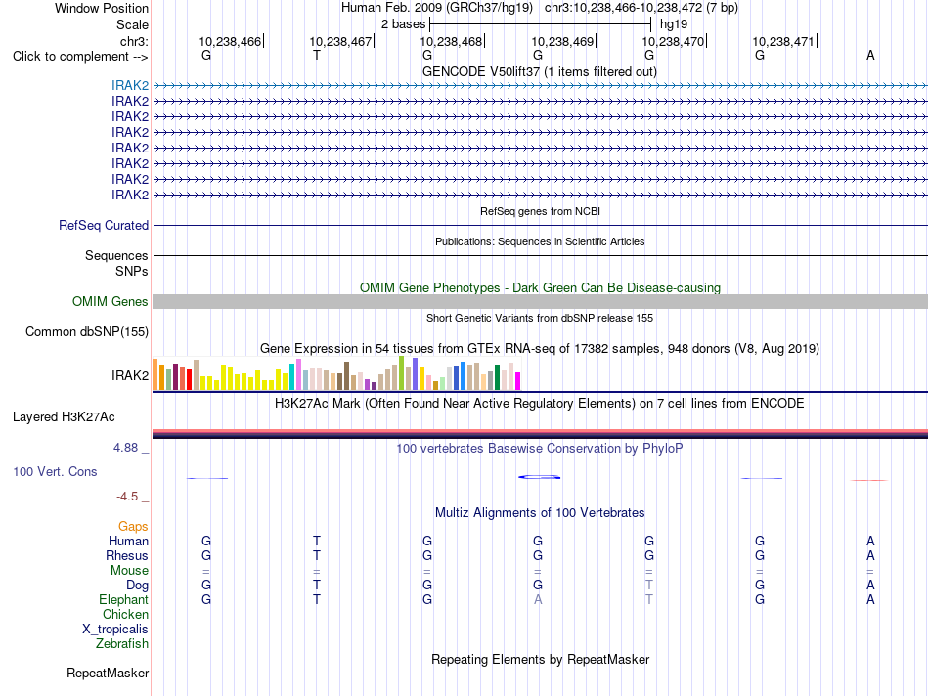
Task: Open "100 vertebrates Basewise Conservation by PhyloP" title
Action: pyautogui.click(x=540, y=449)
